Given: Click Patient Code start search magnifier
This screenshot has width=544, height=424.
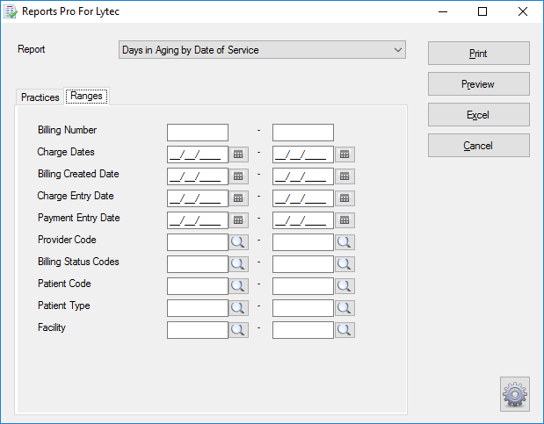Looking at the screenshot, I should [x=238, y=285].
